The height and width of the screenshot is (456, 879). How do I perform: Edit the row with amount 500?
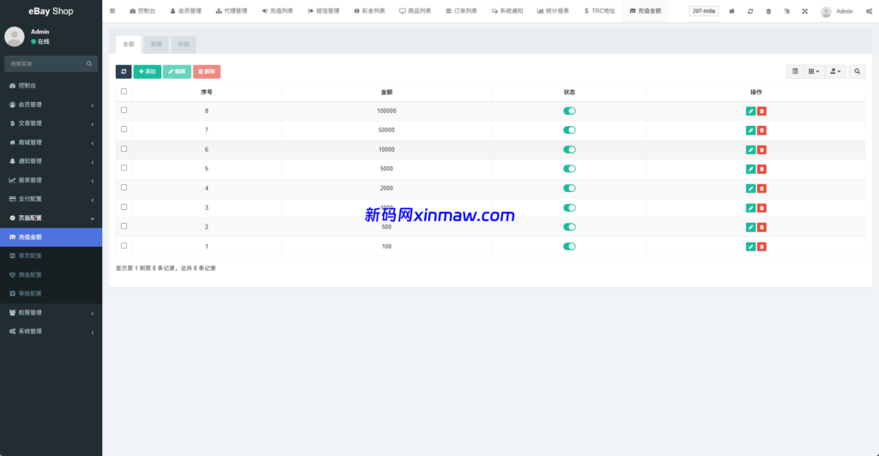click(x=750, y=227)
